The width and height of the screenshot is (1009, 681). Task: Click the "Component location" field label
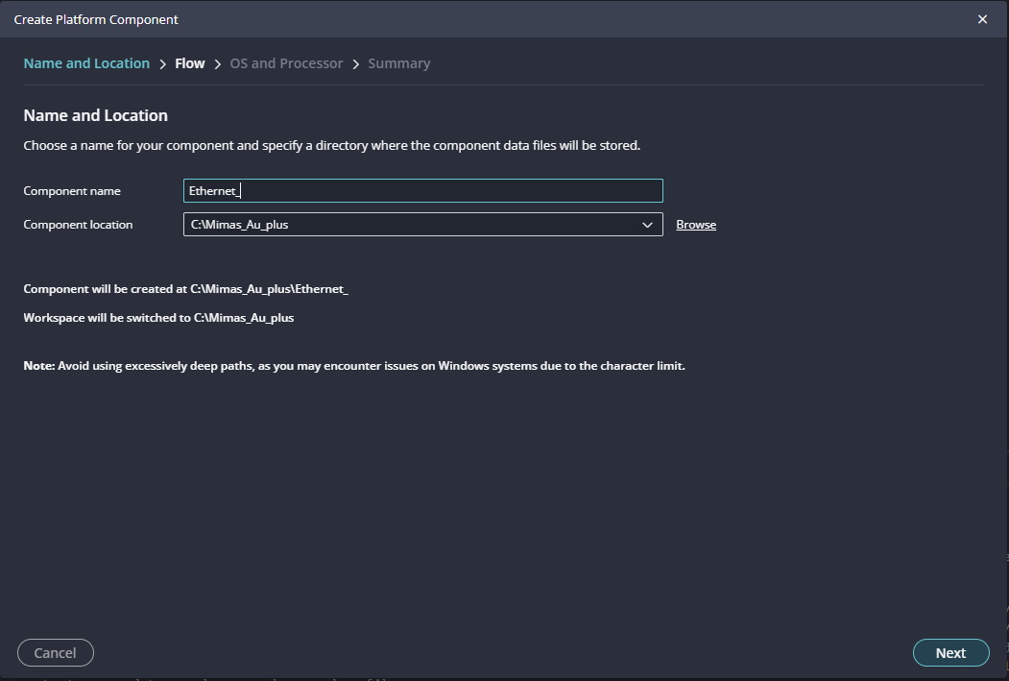pyautogui.click(x=78, y=225)
